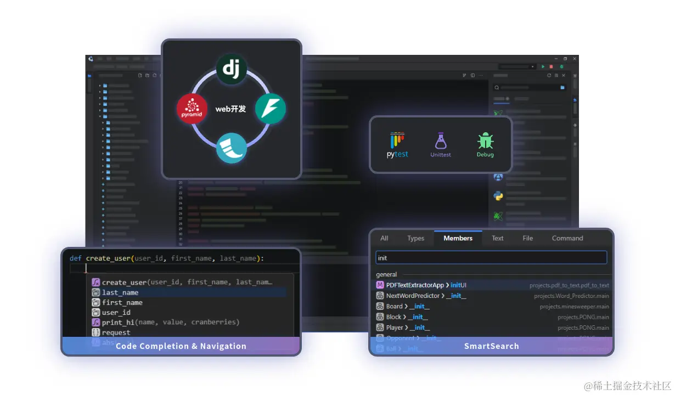Click the Python logo in right panel list
This screenshot has height=395, width=675.
[x=498, y=196]
